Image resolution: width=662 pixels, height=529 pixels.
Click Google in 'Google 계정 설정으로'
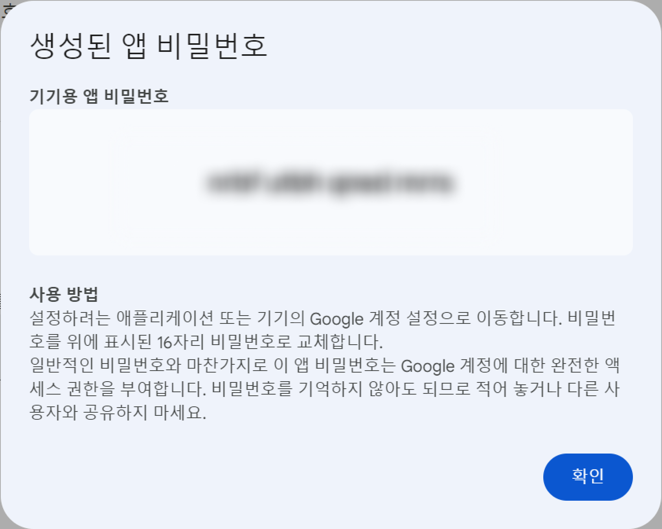(337, 319)
